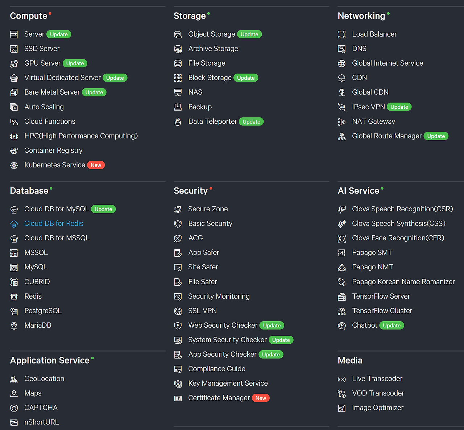The image size is (464, 430).
Task: Open the GeoLocation link
Action: pyautogui.click(x=44, y=379)
